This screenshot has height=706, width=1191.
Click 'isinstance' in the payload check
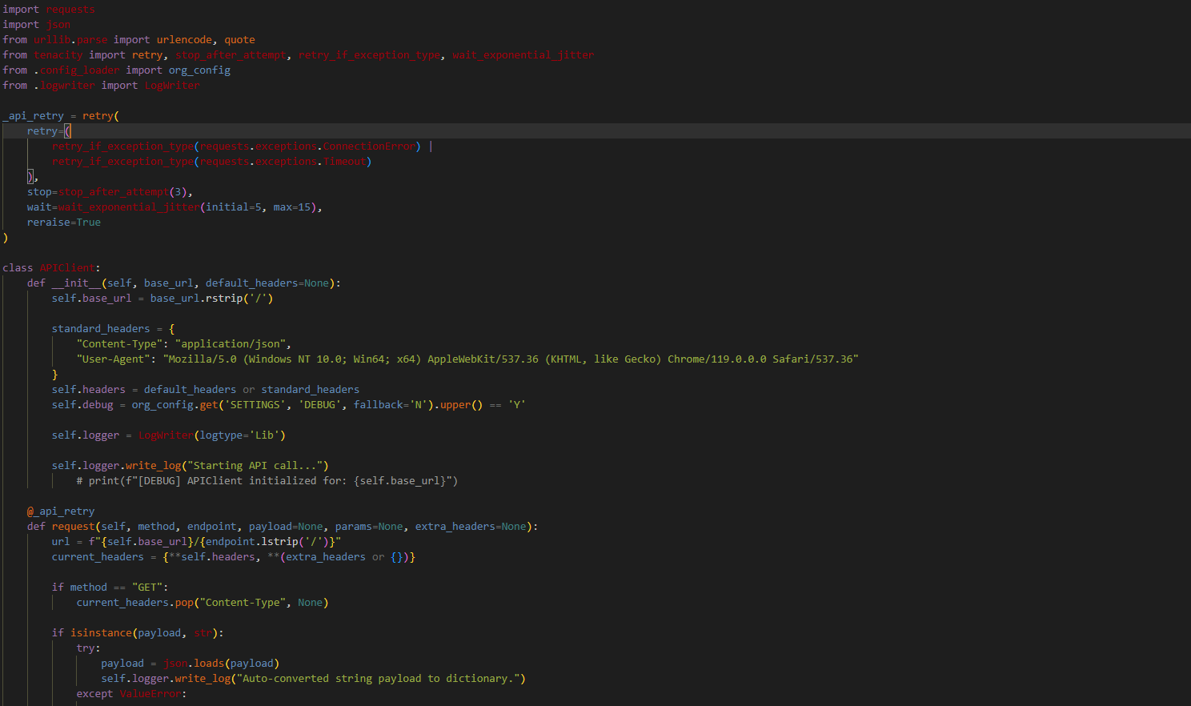coord(101,633)
